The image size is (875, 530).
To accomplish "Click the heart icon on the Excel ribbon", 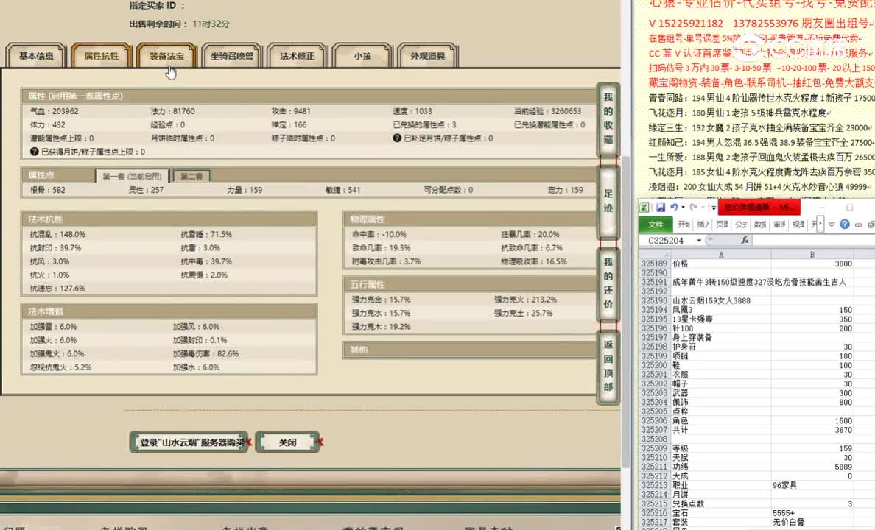I will click(x=830, y=224).
